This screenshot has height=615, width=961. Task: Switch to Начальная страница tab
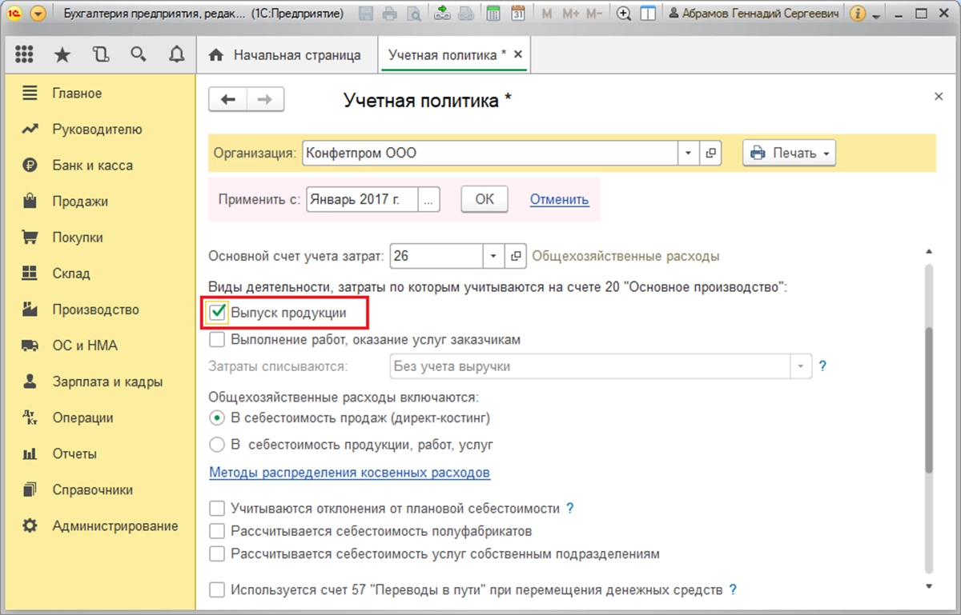coord(285,55)
